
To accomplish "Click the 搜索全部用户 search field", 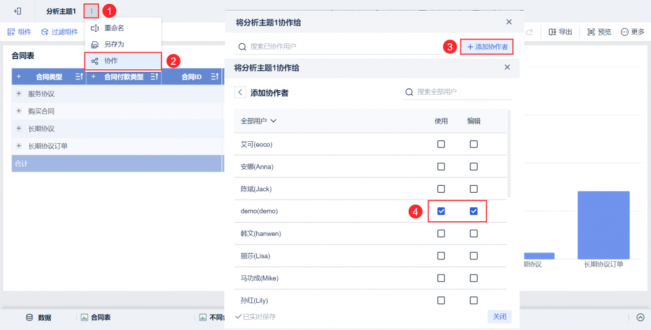I will [x=457, y=92].
